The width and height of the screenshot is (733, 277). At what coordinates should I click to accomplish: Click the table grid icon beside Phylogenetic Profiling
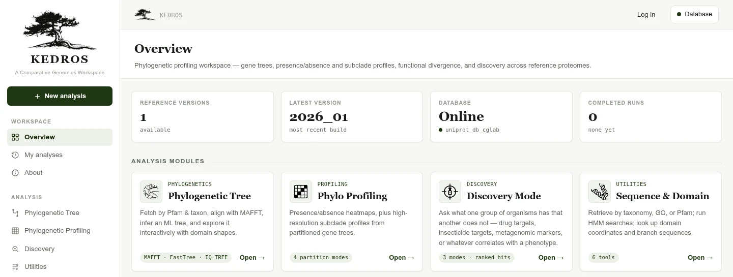tap(15, 231)
